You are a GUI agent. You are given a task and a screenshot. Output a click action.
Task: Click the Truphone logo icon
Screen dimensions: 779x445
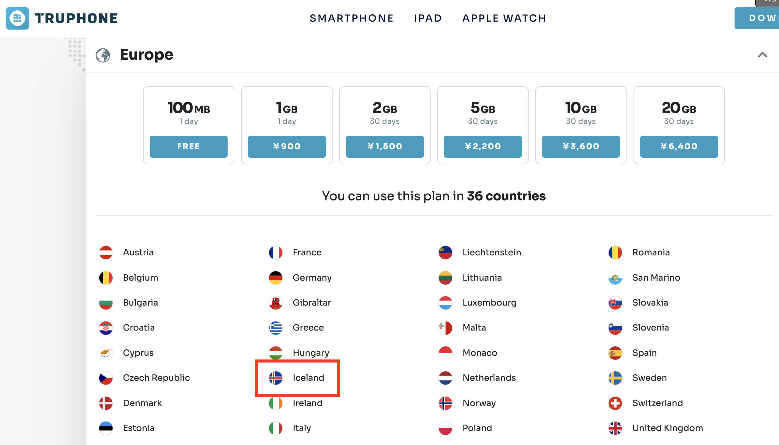17,18
